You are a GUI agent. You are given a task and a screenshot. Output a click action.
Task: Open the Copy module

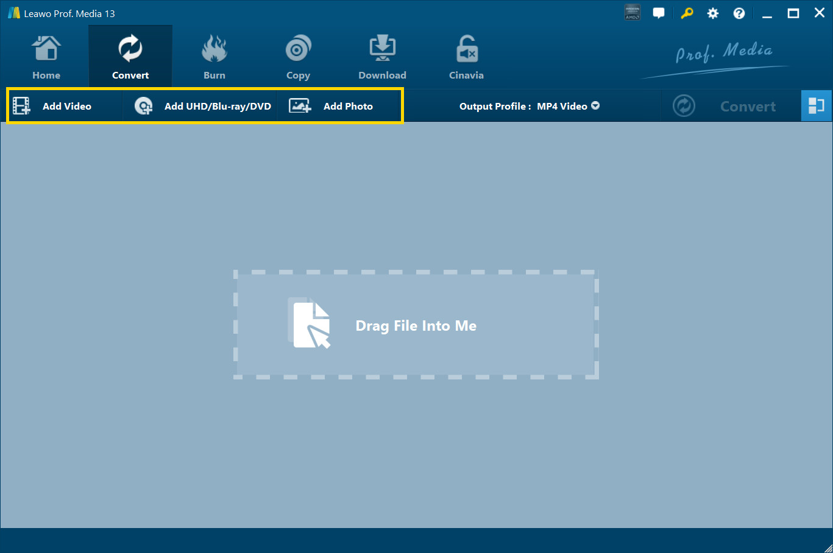[298, 56]
